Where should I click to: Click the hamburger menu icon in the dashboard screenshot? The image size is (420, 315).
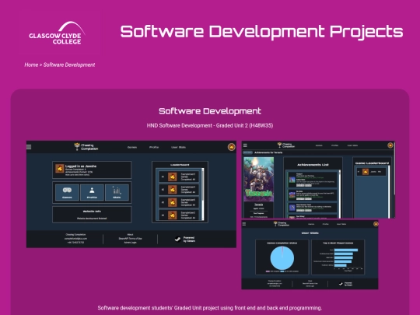tap(29, 147)
